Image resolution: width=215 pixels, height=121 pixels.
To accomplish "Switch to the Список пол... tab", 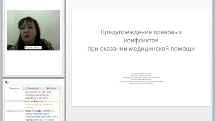I will pos(33,88).
